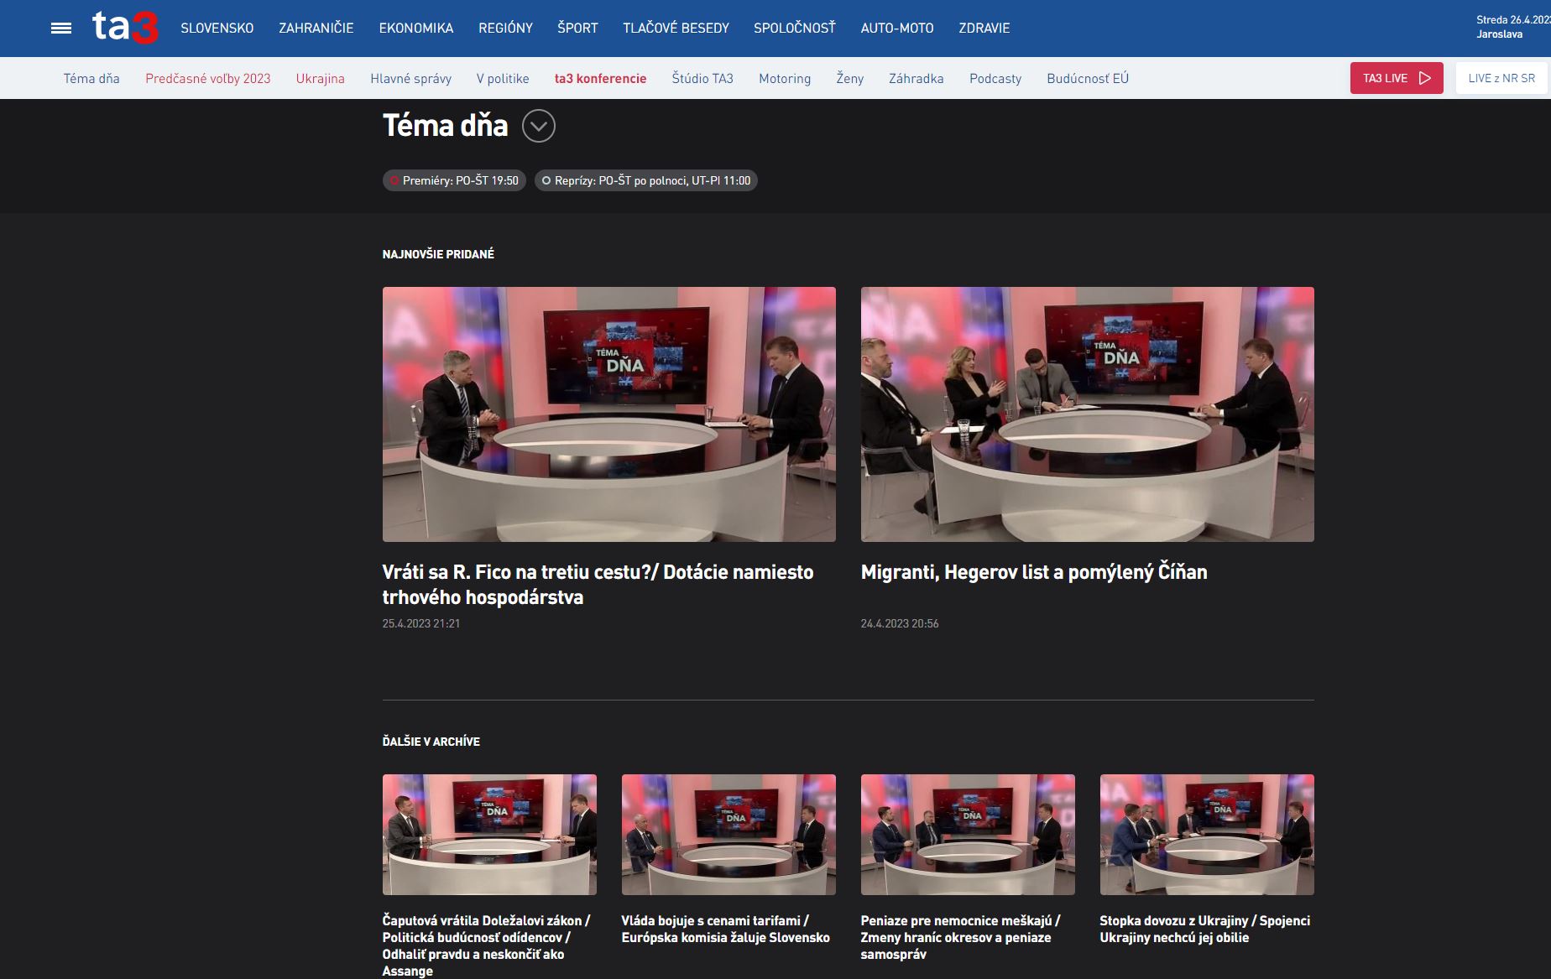Open Hlavné správy

[x=411, y=78]
